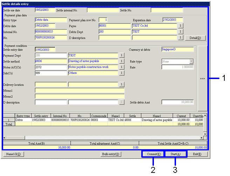Viewport: 230px width, 176px height.
Task: Toggle names with the Name1/2(Z) button
Action: click(x=14, y=154)
